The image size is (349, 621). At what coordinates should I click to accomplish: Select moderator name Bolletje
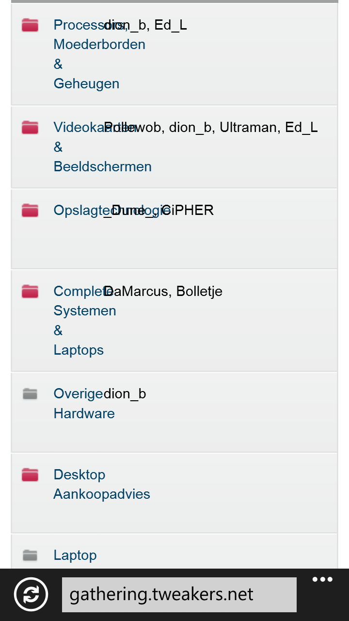pyautogui.click(x=199, y=292)
